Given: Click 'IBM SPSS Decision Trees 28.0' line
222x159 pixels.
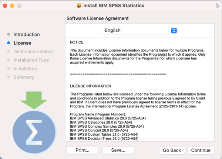Looking at the screenshot, I should point(104,138).
